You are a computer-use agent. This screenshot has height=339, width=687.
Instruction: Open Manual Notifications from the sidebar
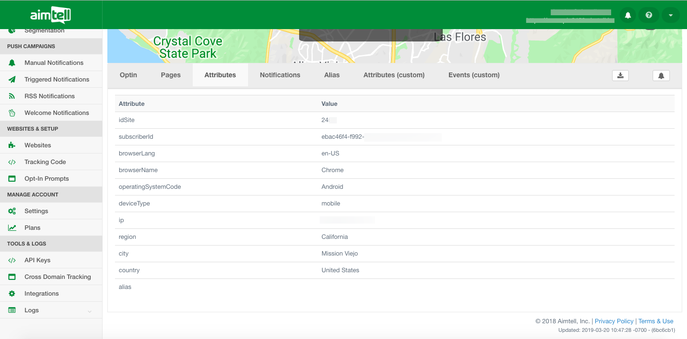(53, 62)
